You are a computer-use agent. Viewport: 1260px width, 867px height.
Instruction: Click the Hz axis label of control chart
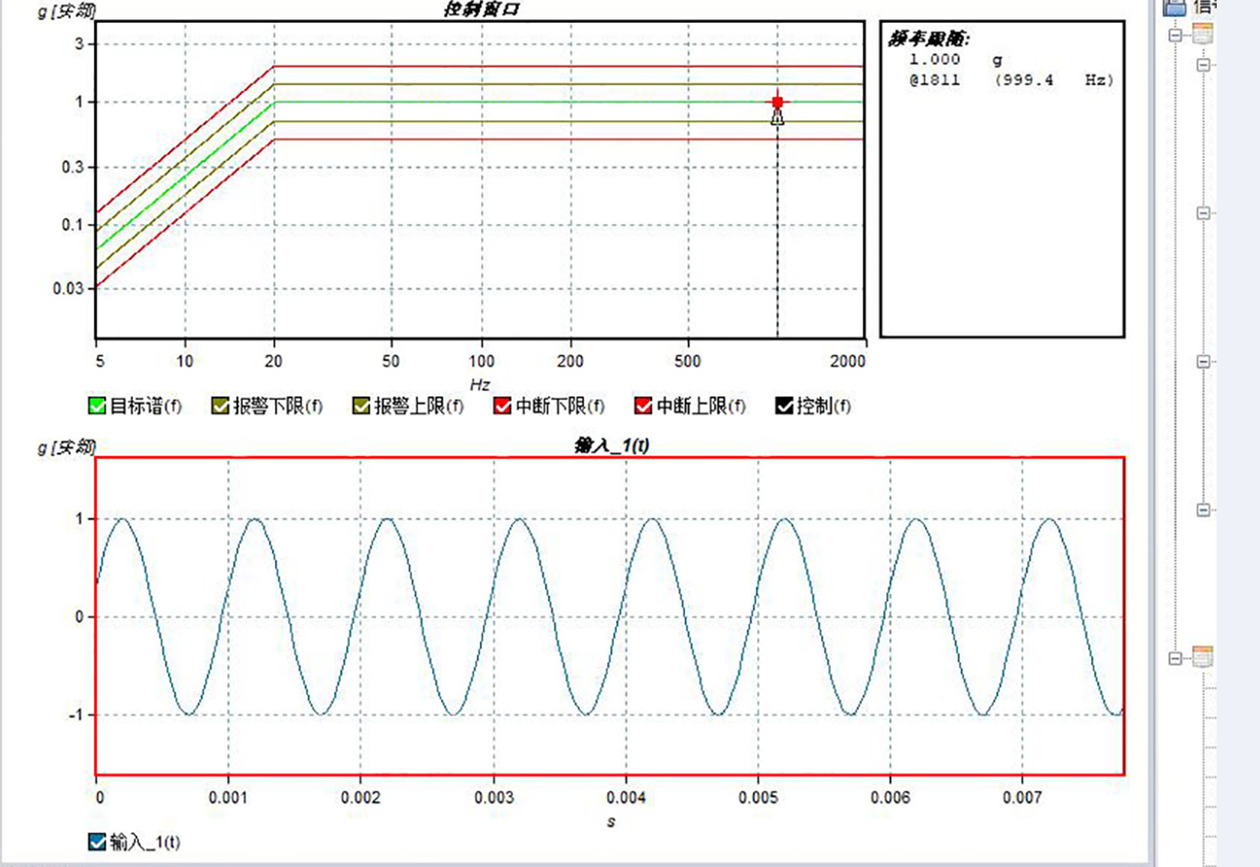480,385
